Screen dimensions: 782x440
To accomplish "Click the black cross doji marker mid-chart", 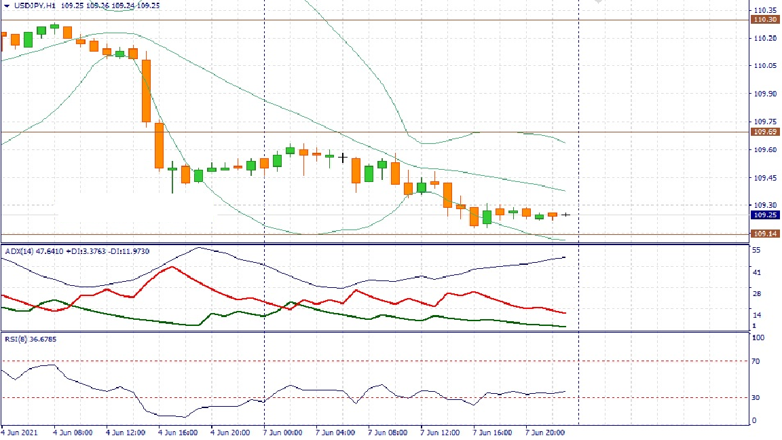I will pos(343,158).
